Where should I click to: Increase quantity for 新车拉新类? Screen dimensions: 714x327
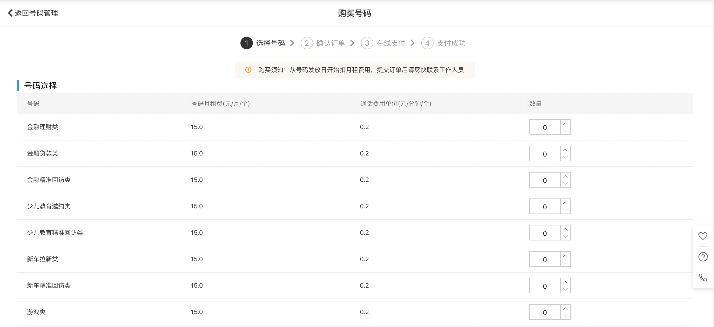(x=565, y=256)
